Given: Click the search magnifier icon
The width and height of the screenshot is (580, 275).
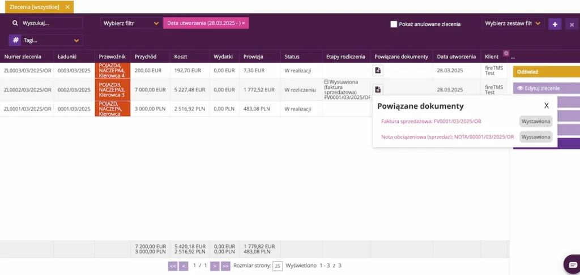Looking at the screenshot, I should click(x=15, y=23).
